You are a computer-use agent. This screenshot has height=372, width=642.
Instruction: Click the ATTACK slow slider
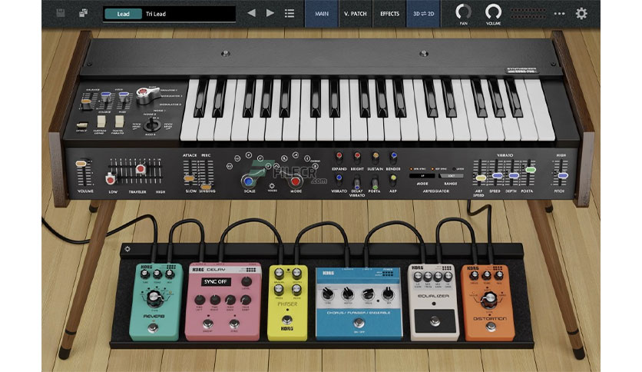tap(189, 178)
